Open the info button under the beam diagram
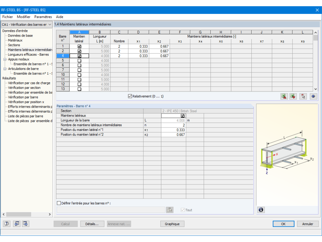This screenshot has width=322, height=242. [261, 210]
